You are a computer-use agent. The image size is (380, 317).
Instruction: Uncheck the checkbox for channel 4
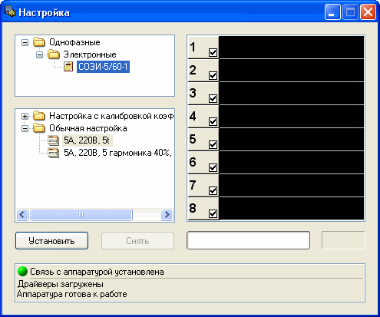click(x=213, y=121)
